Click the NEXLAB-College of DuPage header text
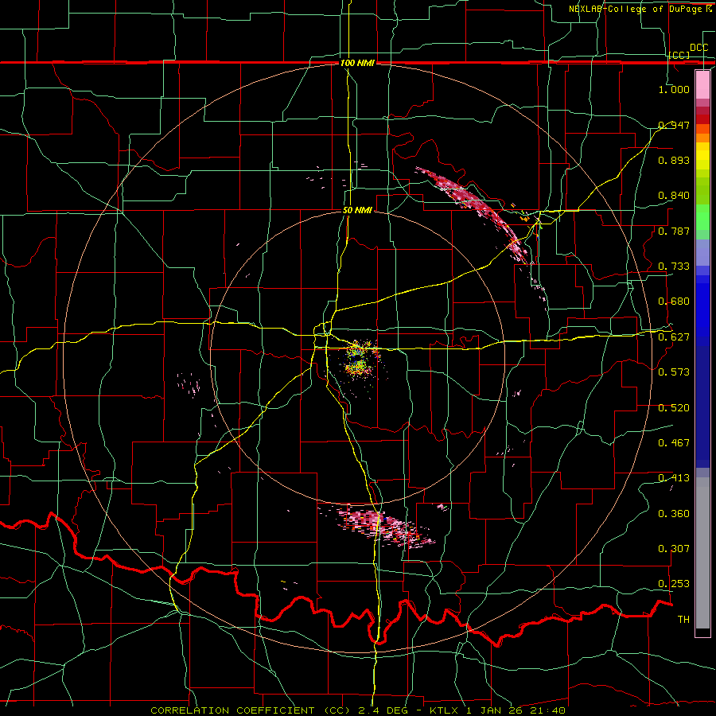Screen dimensions: 716x716 click(640, 9)
